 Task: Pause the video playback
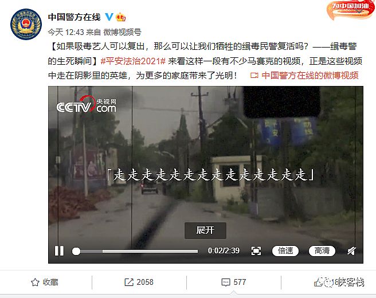[59, 251]
